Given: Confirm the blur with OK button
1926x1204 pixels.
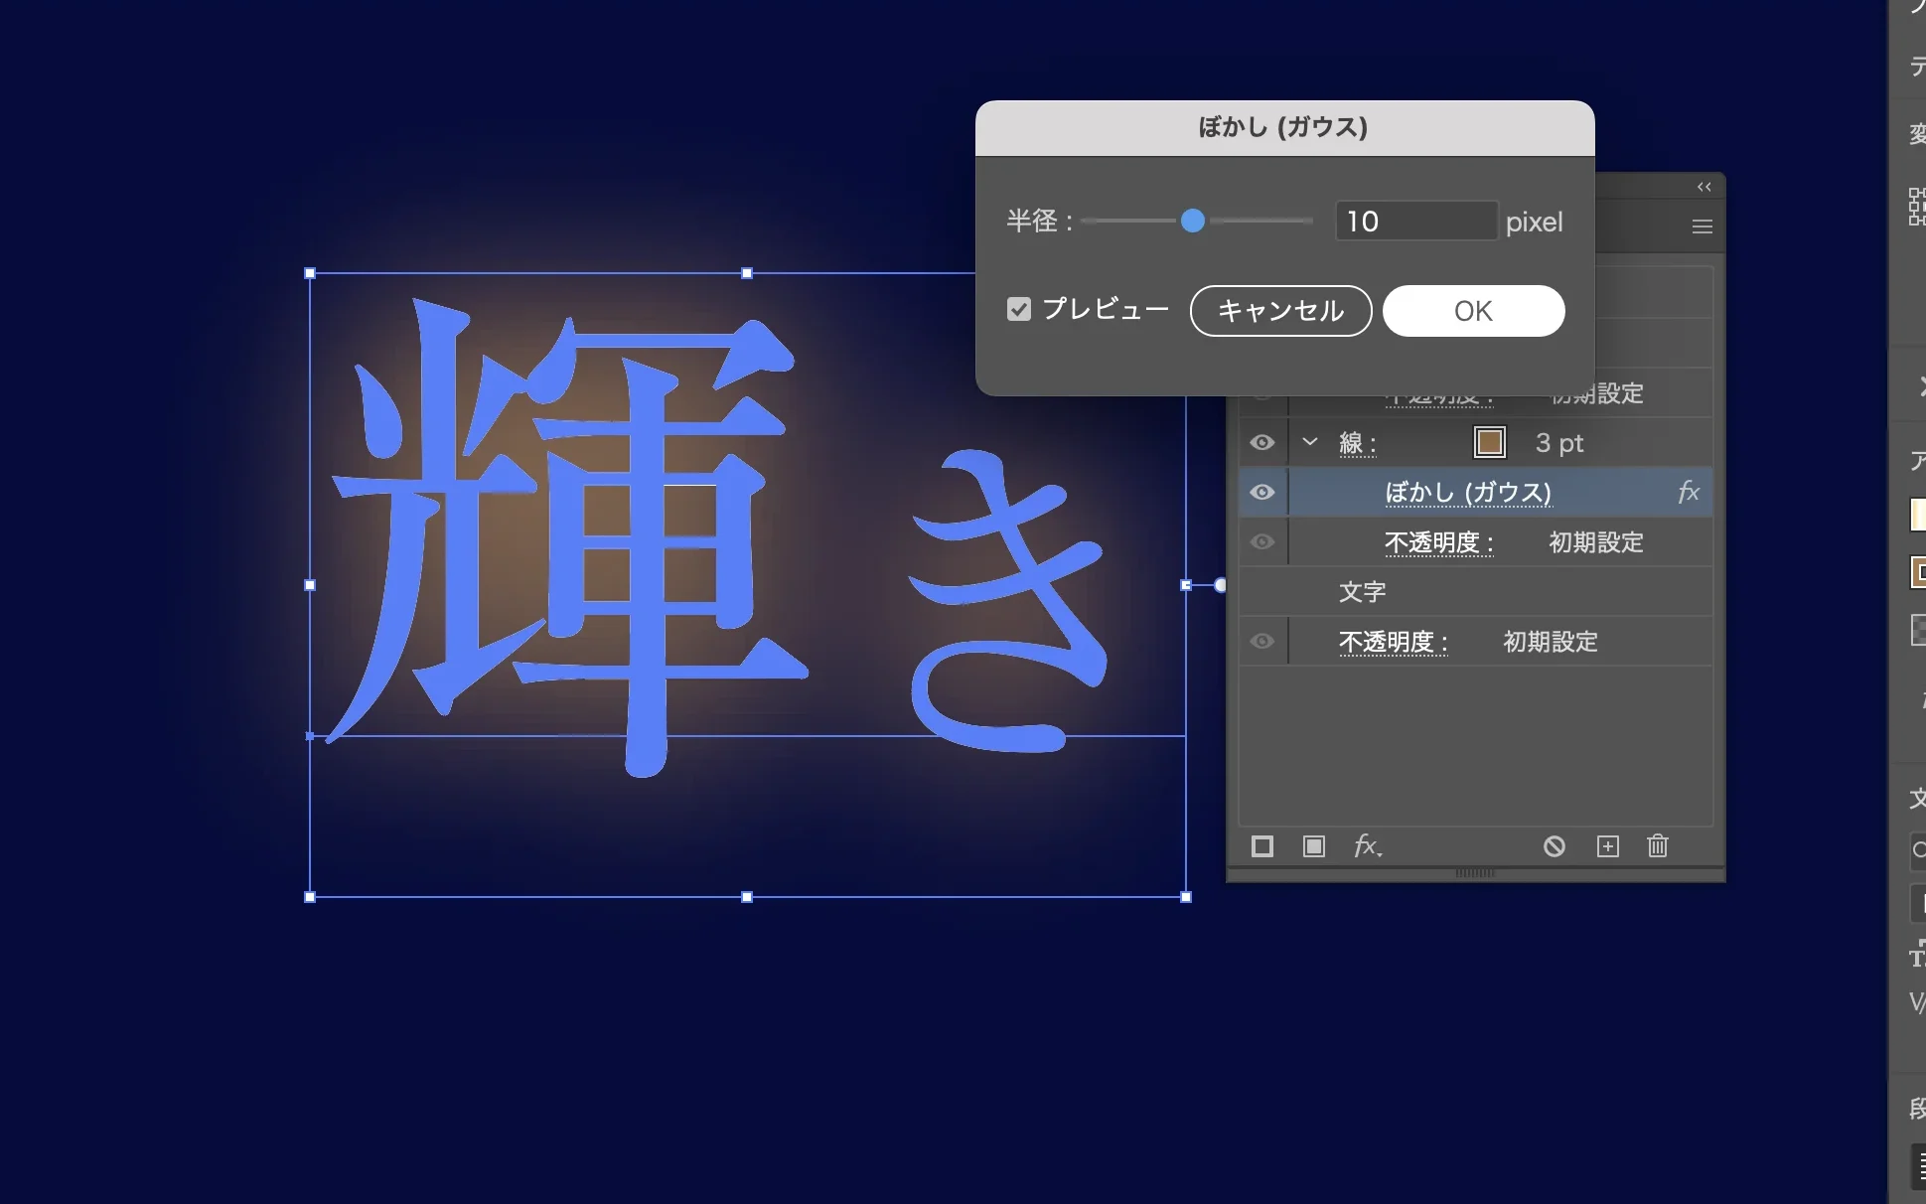Looking at the screenshot, I should coord(1473,311).
